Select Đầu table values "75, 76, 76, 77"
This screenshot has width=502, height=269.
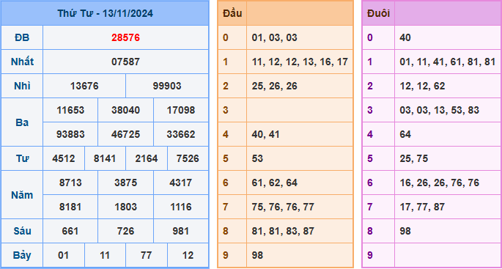point(283,207)
